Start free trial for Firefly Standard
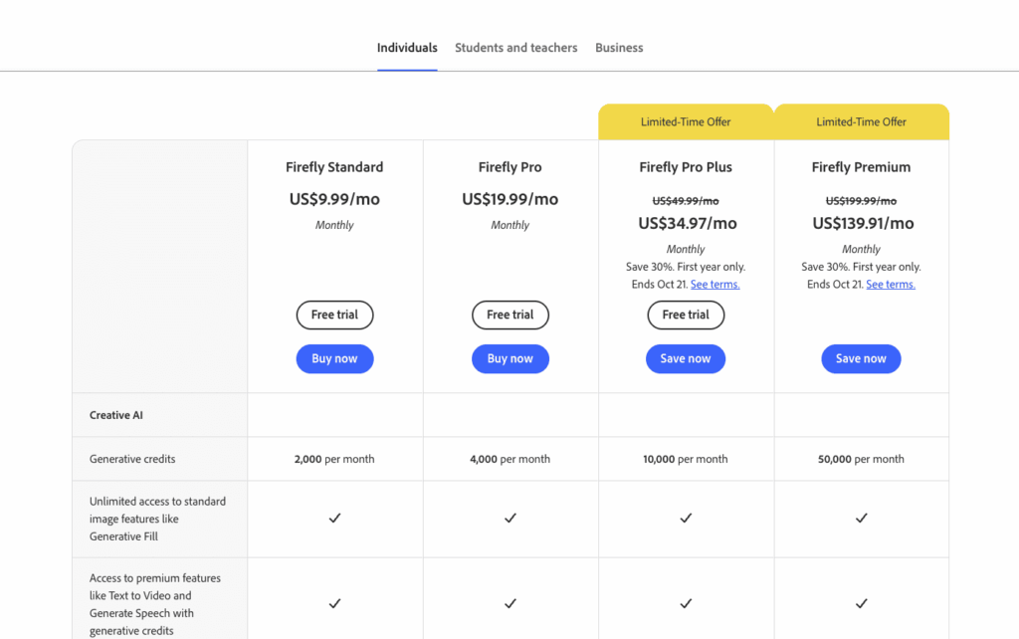 click(334, 315)
